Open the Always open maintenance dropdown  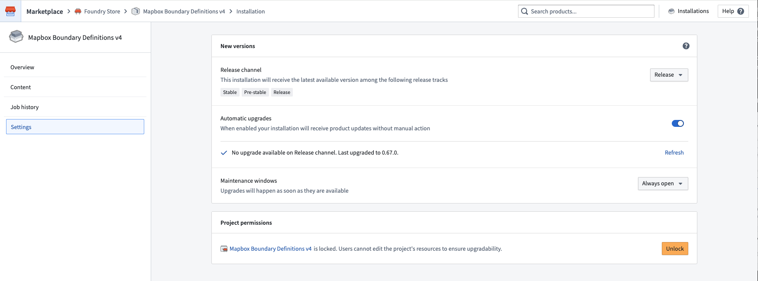pyautogui.click(x=663, y=184)
